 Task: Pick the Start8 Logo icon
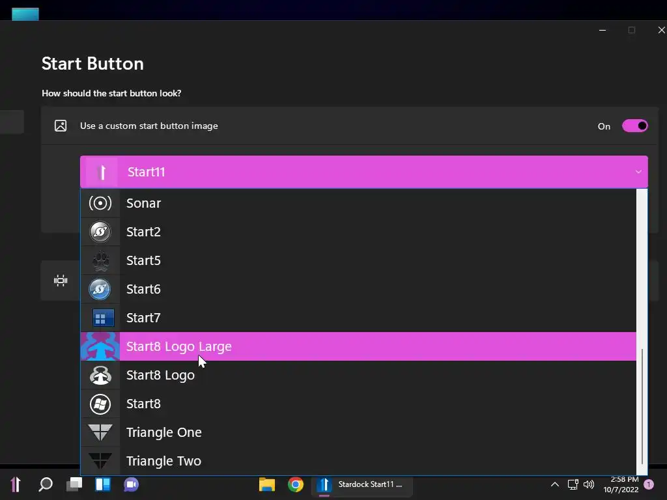pos(100,376)
